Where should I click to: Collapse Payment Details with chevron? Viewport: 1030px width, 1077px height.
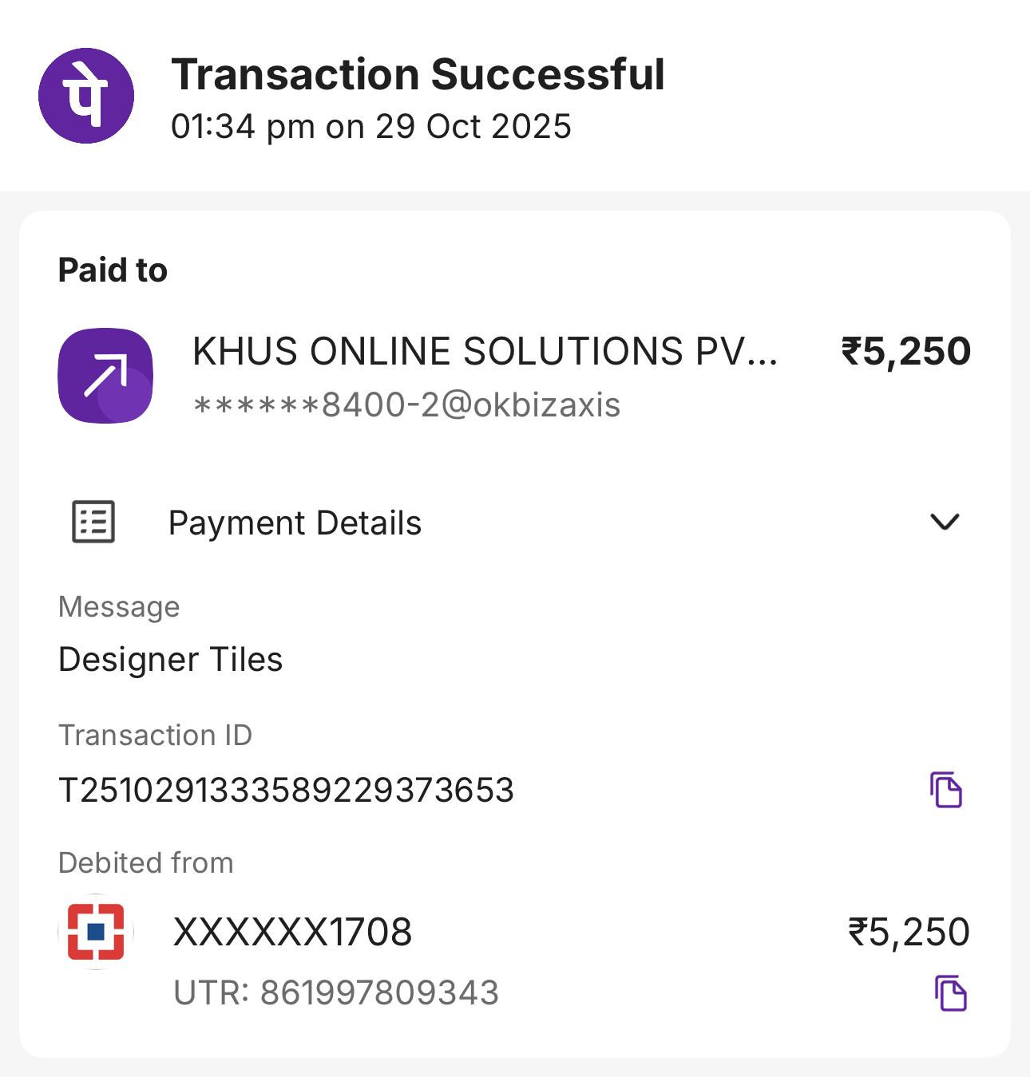click(x=945, y=522)
